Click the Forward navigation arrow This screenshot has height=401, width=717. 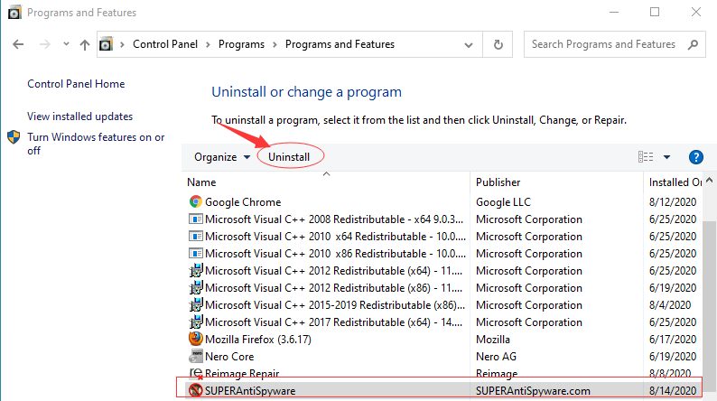(x=45, y=44)
